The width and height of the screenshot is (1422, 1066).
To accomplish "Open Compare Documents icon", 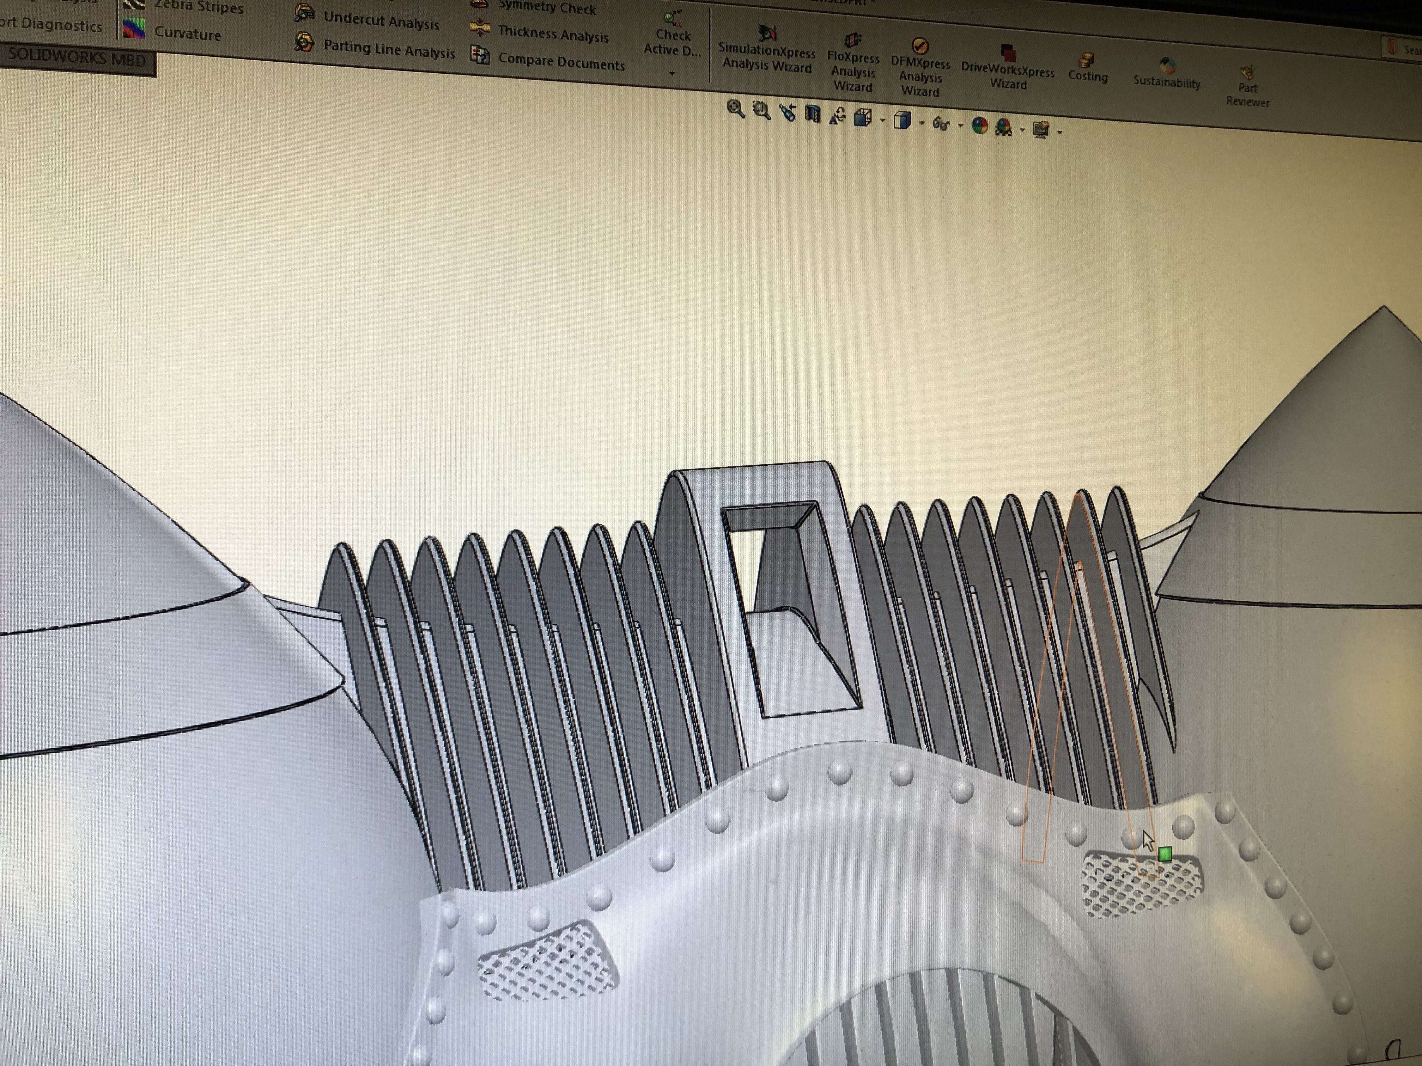I will tap(480, 55).
